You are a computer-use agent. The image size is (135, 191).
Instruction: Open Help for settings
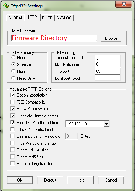[x=80, y=180]
